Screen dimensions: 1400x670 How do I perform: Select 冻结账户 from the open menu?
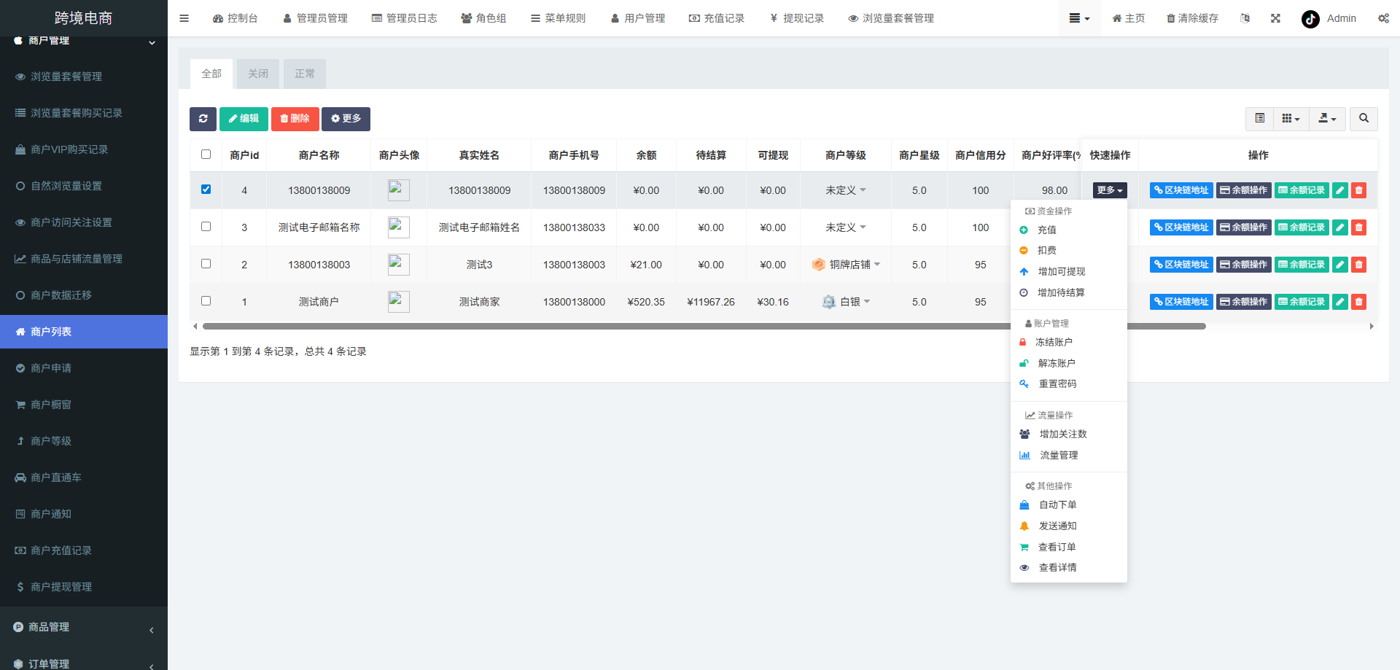coord(1056,341)
